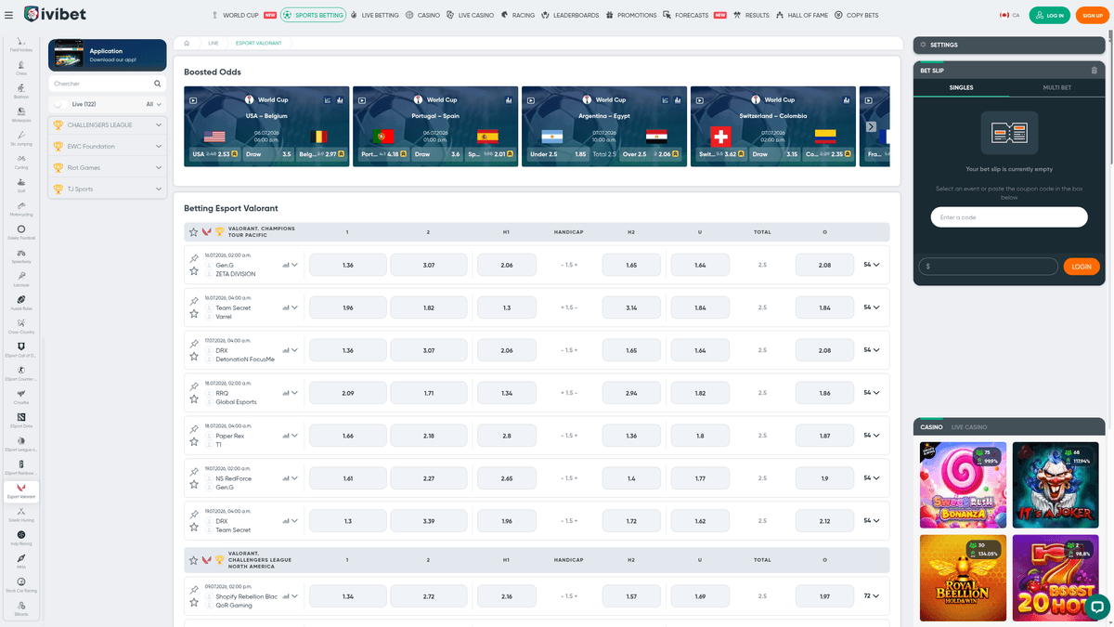This screenshot has width=1114, height=627.
Task: Focus the Enter a code field
Action: click(x=1009, y=217)
